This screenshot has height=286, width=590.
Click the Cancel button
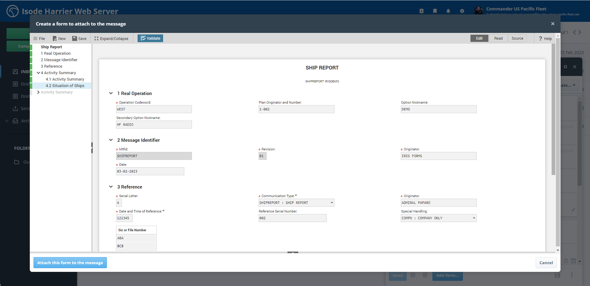(546, 263)
